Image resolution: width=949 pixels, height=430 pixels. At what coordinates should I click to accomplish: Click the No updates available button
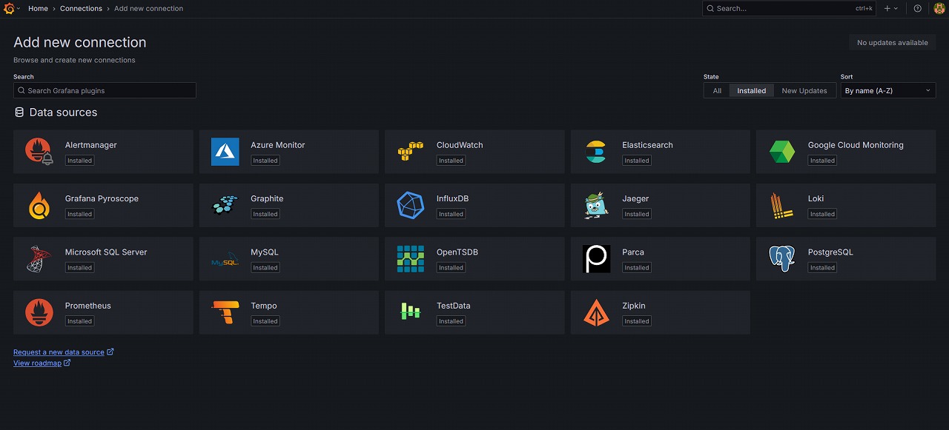coord(893,43)
